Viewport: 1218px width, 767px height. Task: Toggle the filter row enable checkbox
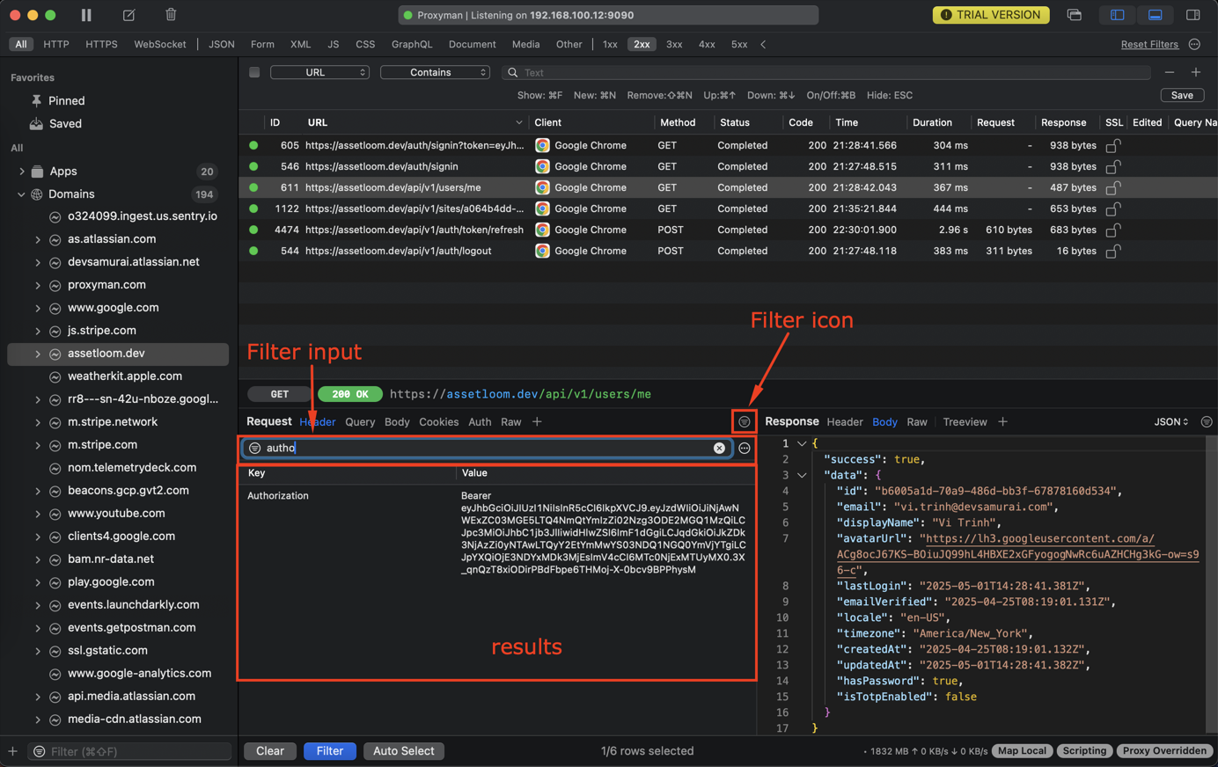click(254, 72)
